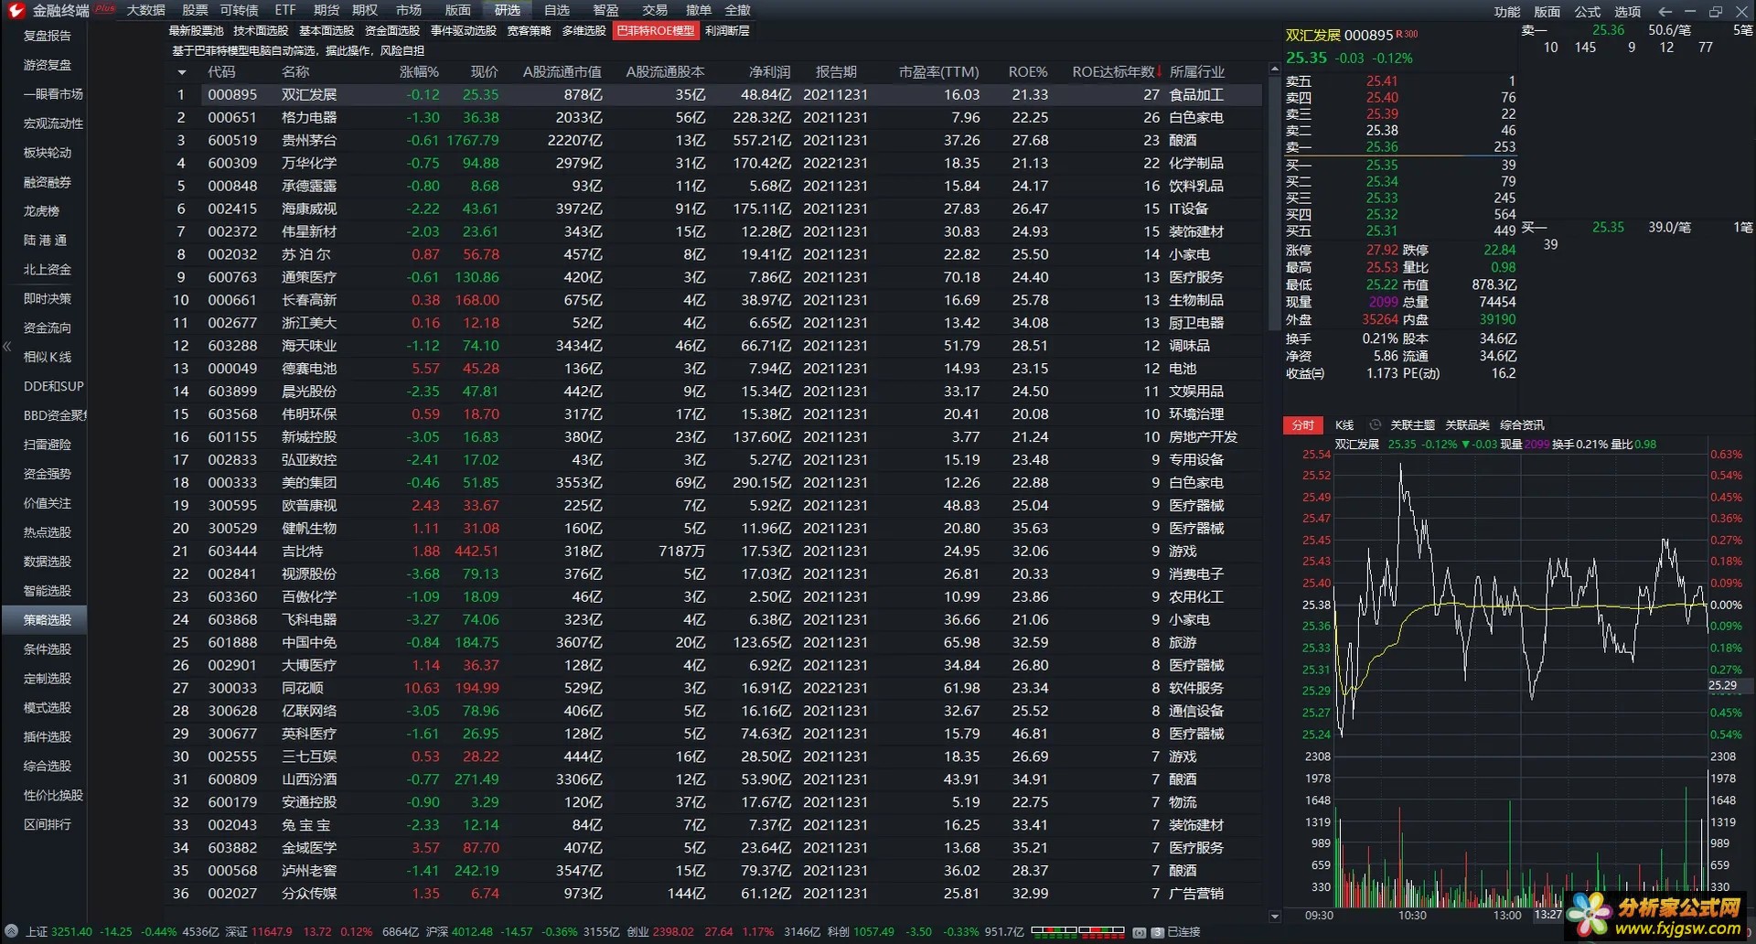The image size is (1756, 944).
Task: Click the back arrow in the title bar
Action: pyautogui.click(x=1665, y=11)
